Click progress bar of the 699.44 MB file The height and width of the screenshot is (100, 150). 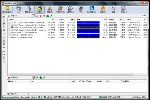coord(88,37)
